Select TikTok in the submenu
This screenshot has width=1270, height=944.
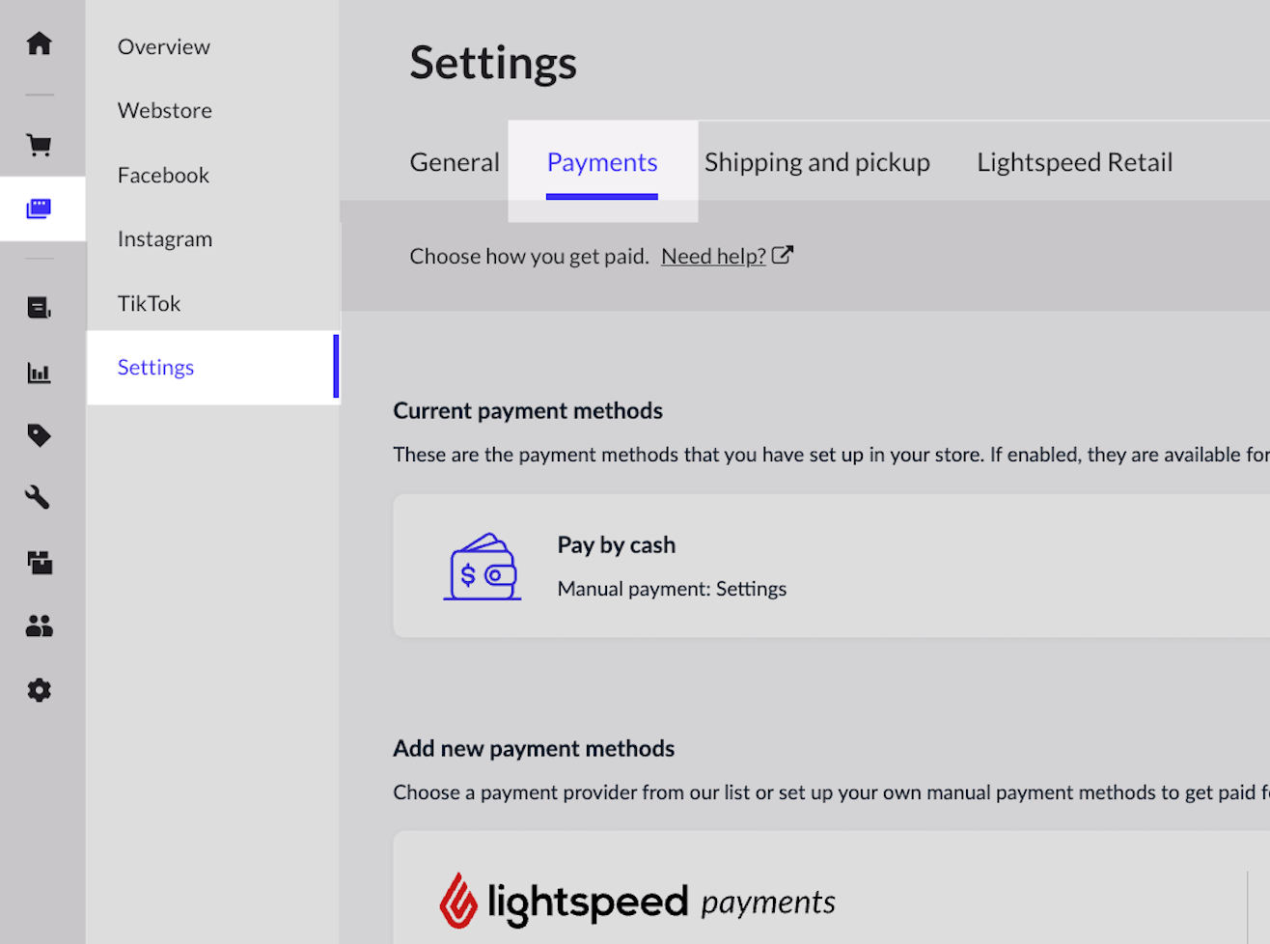tap(150, 303)
